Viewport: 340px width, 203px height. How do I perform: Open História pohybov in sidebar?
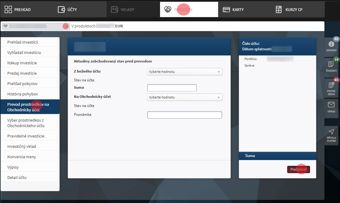coord(23,94)
